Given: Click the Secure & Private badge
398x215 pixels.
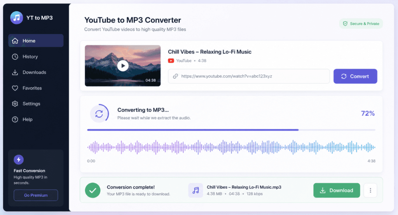Looking at the screenshot, I should click(361, 24).
